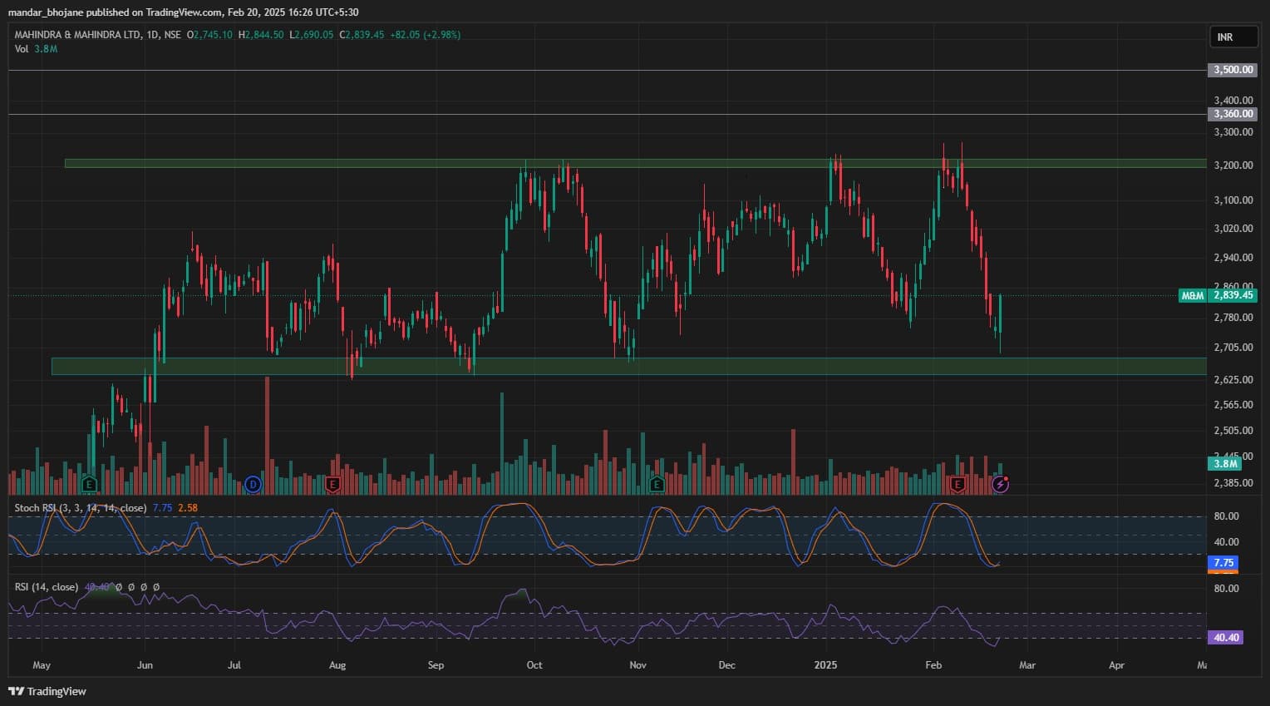Screen dimensions: 1270x706
Task: Click the Aug label on the time axis
Action: coord(337,665)
